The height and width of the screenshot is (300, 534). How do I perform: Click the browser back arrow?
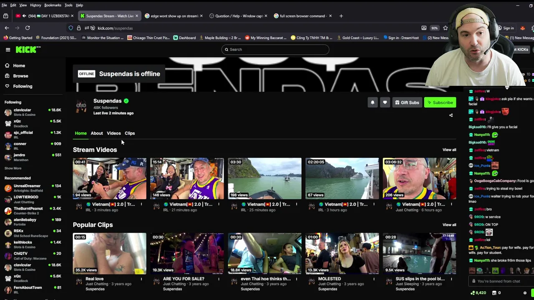[7, 28]
